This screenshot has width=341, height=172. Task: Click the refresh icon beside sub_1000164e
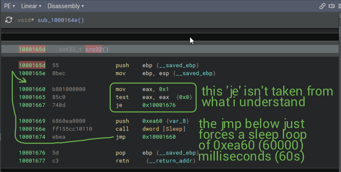pos(9,20)
